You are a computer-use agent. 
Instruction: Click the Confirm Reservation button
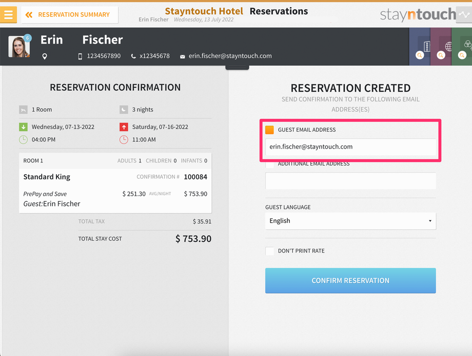click(x=350, y=281)
